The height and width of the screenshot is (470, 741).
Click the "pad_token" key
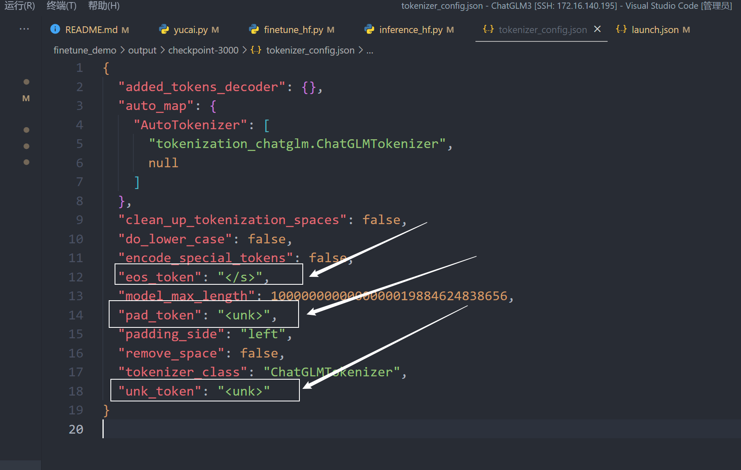click(160, 315)
